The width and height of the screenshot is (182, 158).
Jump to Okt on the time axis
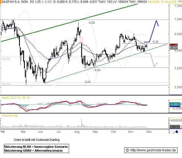(113, 132)
